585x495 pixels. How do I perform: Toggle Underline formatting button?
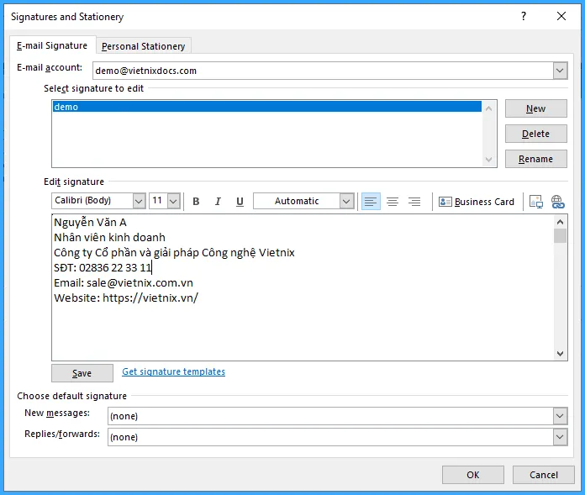click(240, 202)
